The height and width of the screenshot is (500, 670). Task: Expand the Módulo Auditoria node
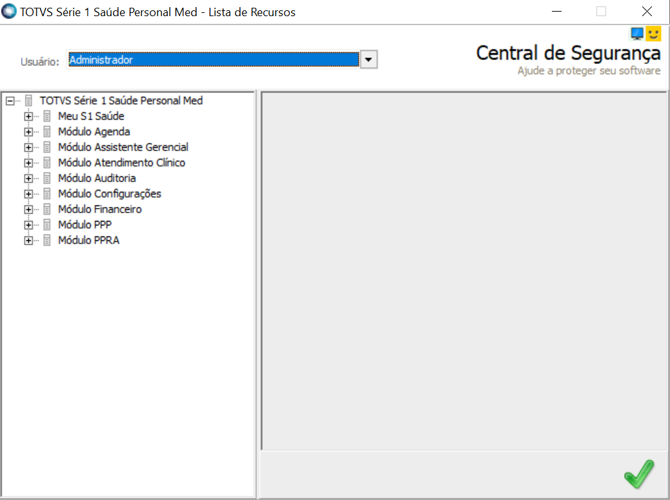coord(28,178)
